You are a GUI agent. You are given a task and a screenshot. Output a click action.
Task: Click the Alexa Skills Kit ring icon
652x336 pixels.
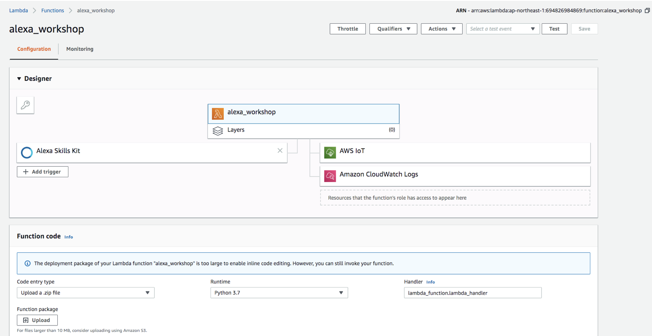pyautogui.click(x=27, y=153)
